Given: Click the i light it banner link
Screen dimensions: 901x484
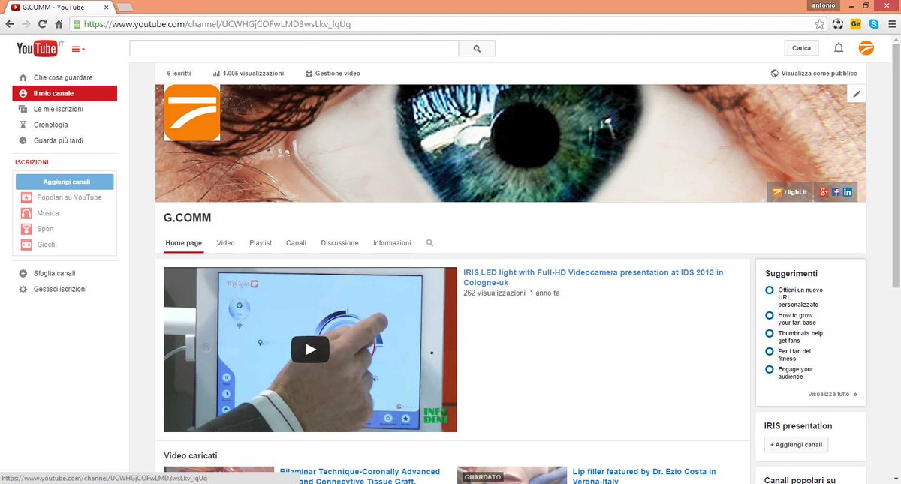Looking at the screenshot, I should coord(789,192).
